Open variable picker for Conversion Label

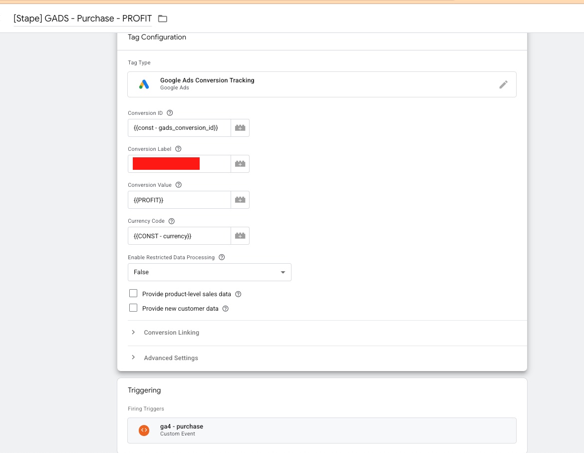point(240,164)
